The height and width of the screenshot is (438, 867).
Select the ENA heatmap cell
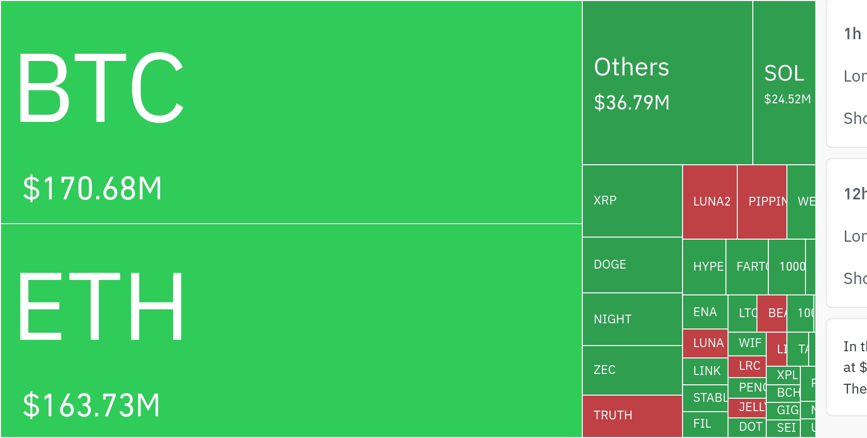705,312
